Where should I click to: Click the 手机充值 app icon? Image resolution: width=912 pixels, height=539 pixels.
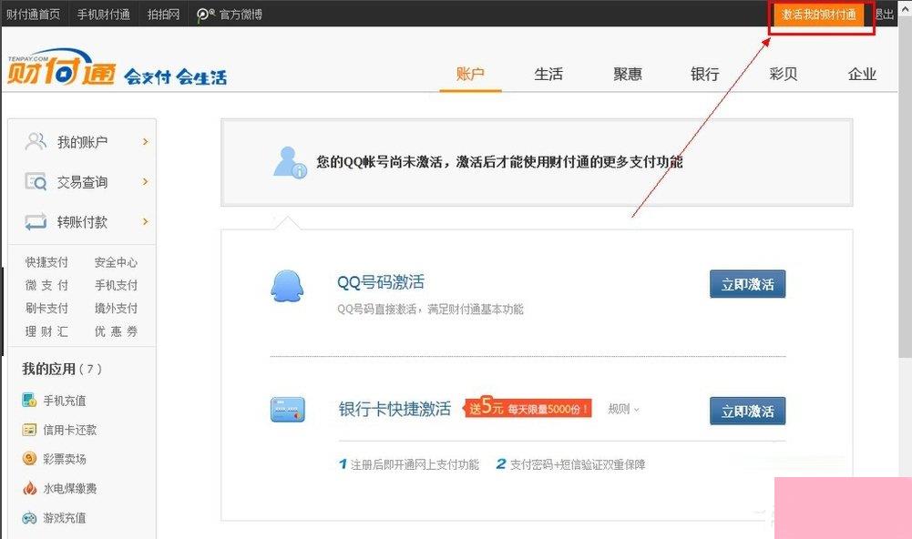[29, 400]
